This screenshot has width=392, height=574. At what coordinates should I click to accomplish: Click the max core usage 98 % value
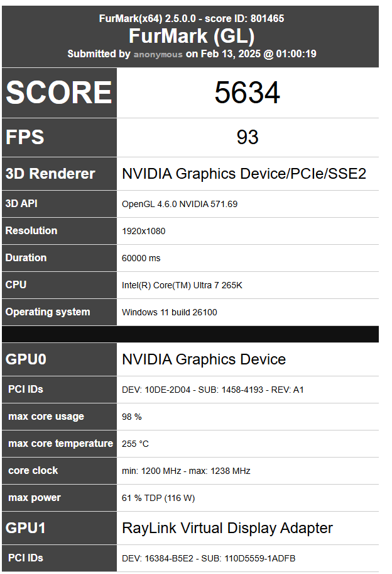click(131, 417)
